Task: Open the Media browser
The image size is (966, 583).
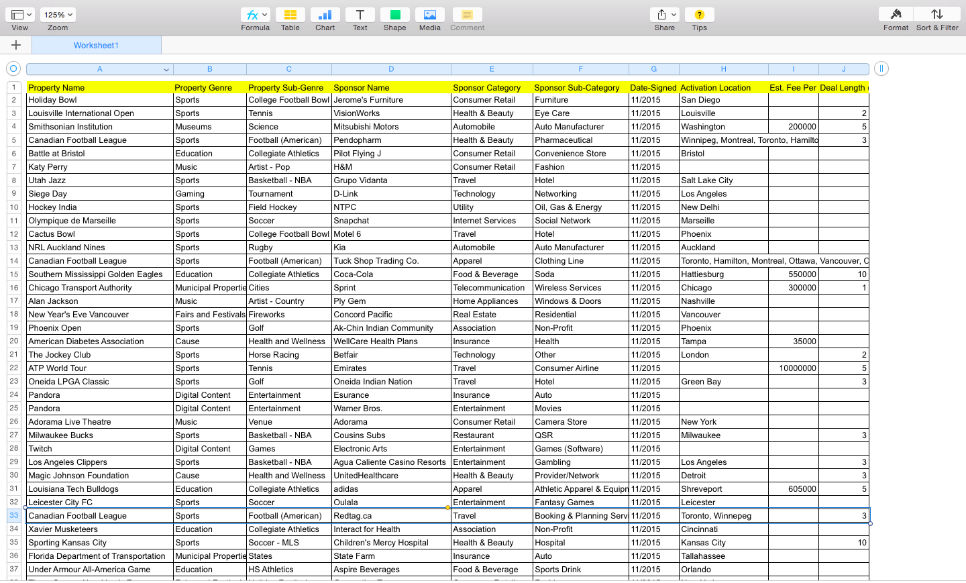Action: pyautogui.click(x=430, y=15)
